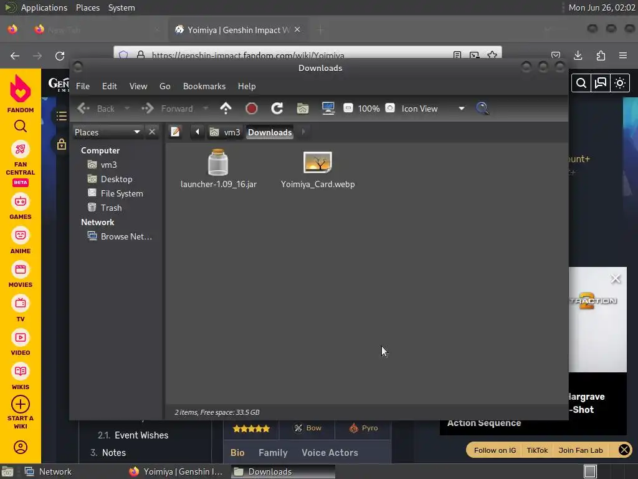Open Movies in Fandom sidebar

(21, 275)
